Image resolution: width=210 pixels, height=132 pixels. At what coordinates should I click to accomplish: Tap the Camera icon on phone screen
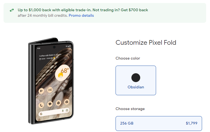[67, 102]
